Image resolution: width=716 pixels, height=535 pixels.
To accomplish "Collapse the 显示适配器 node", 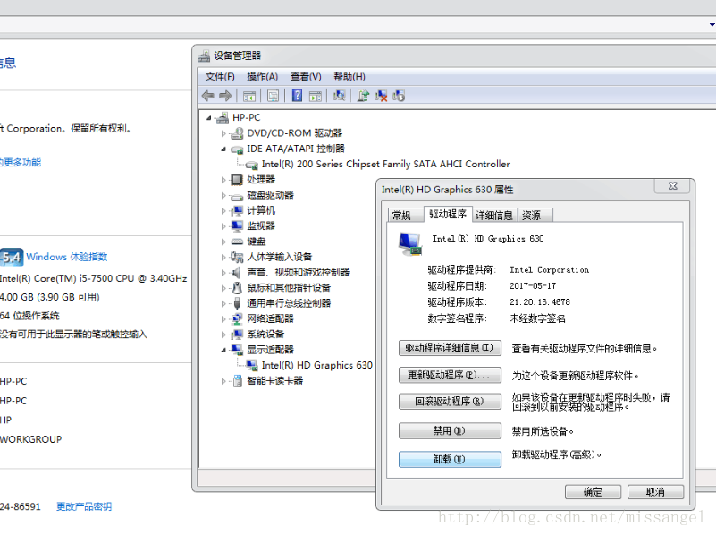I will 223,351.
